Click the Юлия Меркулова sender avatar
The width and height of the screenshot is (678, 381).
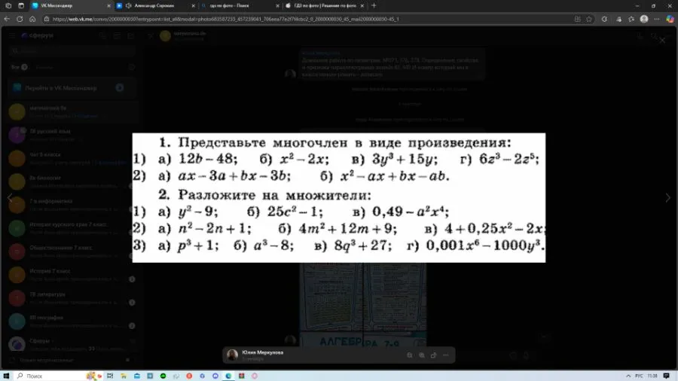coord(232,355)
